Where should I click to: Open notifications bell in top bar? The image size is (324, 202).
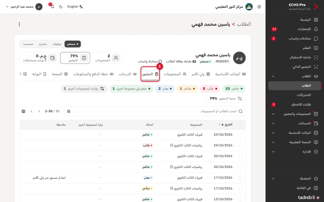(52, 7)
